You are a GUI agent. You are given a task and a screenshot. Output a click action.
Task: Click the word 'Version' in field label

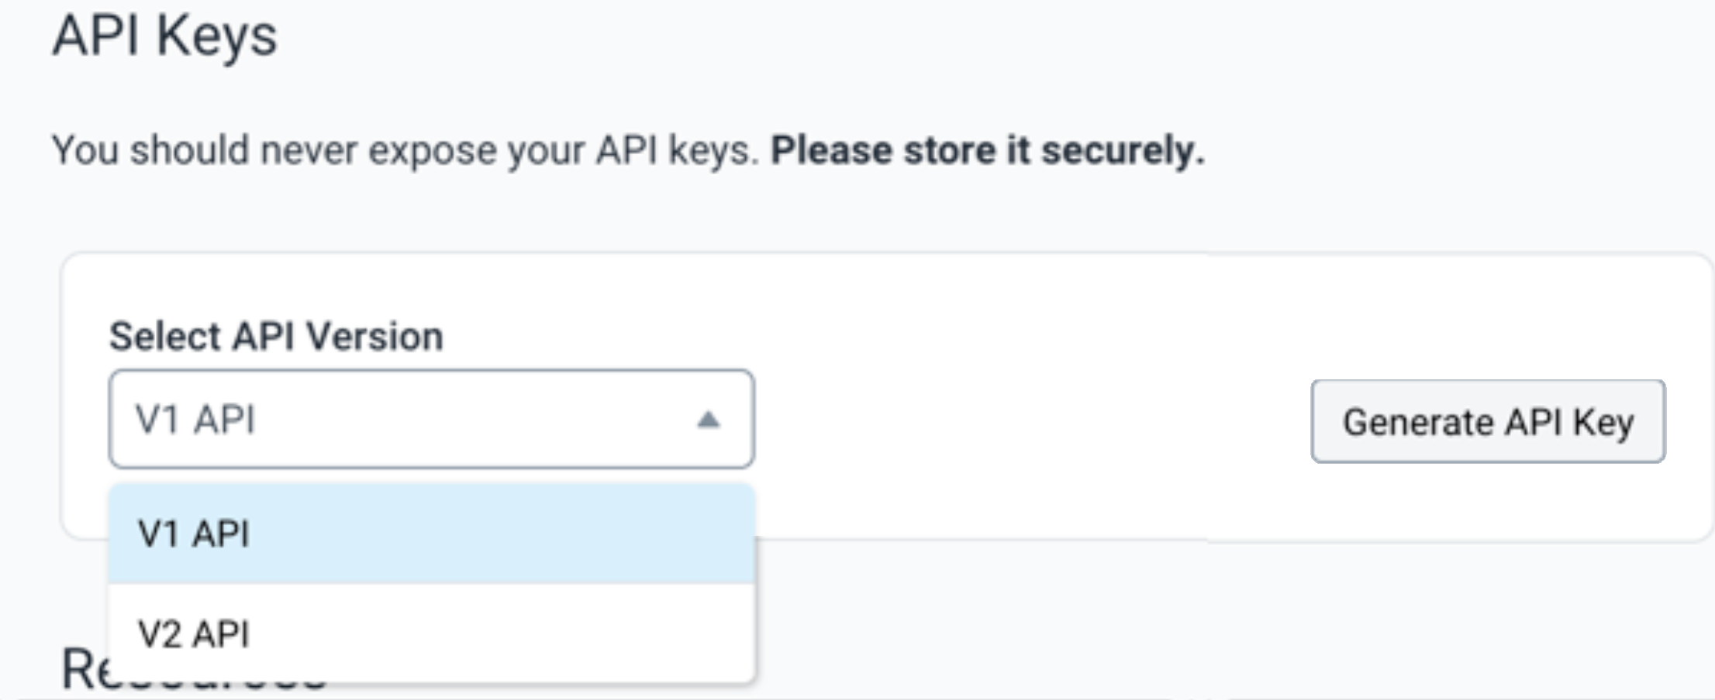coord(374,337)
